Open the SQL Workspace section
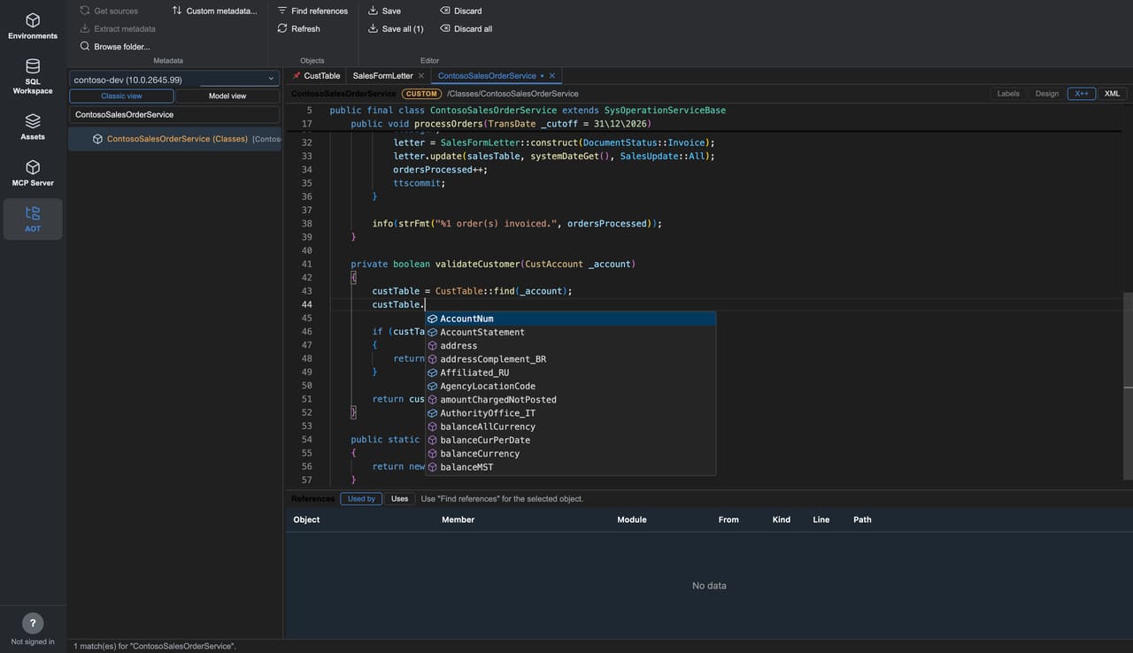Image resolution: width=1133 pixels, height=653 pixels. (x=33, y=76)
